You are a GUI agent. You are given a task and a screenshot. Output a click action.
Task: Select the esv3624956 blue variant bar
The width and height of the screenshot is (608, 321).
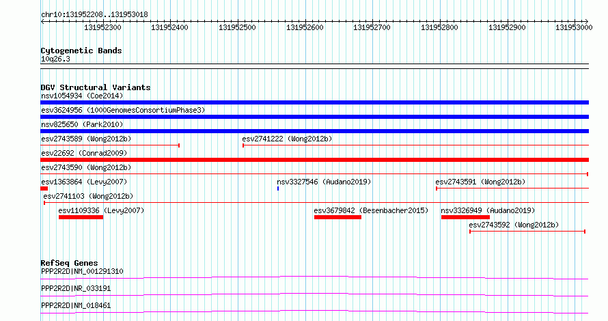tap(314, 117)
